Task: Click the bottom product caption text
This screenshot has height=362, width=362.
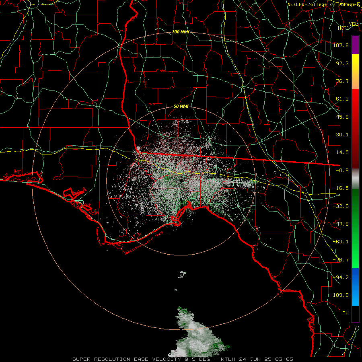Action: 183,359
